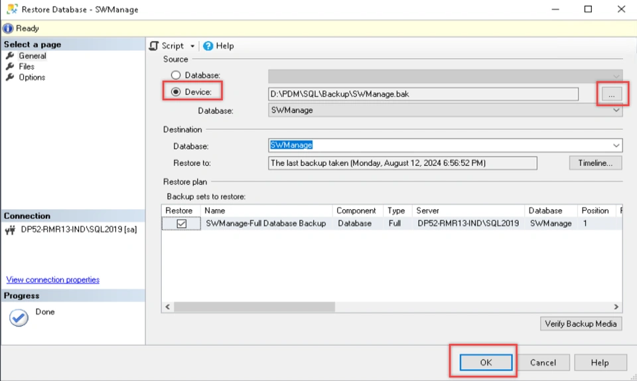The width and height of the screenshot is (637, 381).
Task: Click the Name column header
Action: point(267,211)
